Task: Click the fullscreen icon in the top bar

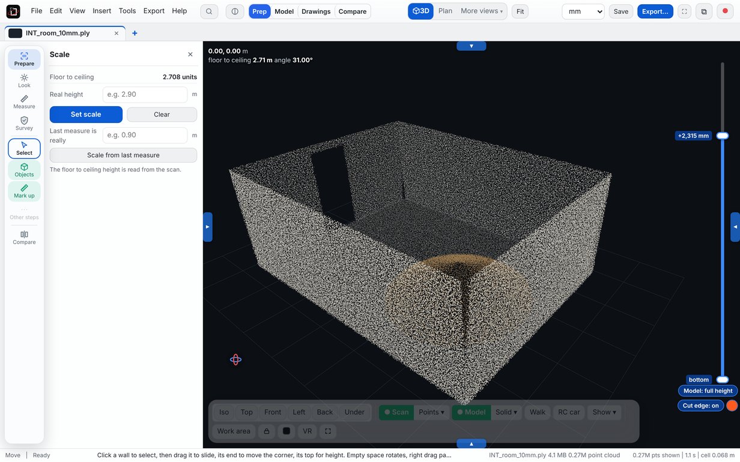Action: click(x=685, y=11)
